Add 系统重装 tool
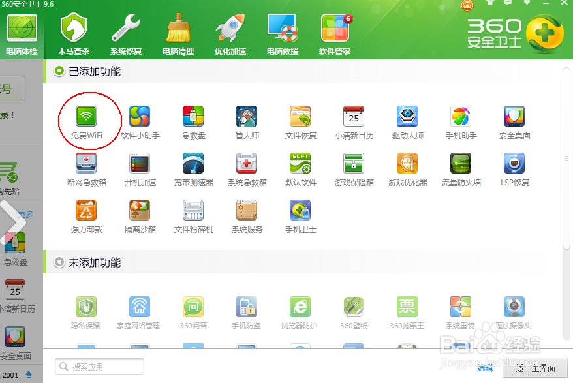The height and width of the screenshot is (383, 573). click(x=460, y=313)
